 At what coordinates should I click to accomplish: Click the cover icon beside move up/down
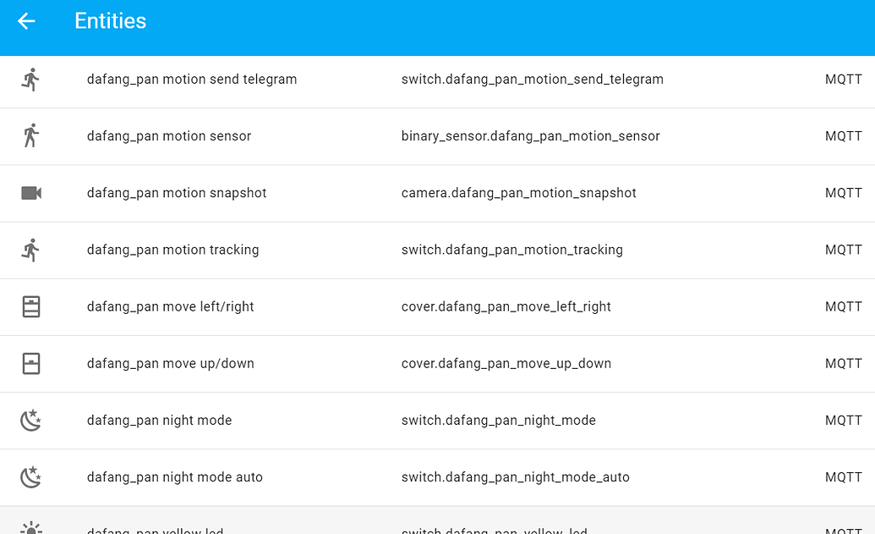[31, 363]
